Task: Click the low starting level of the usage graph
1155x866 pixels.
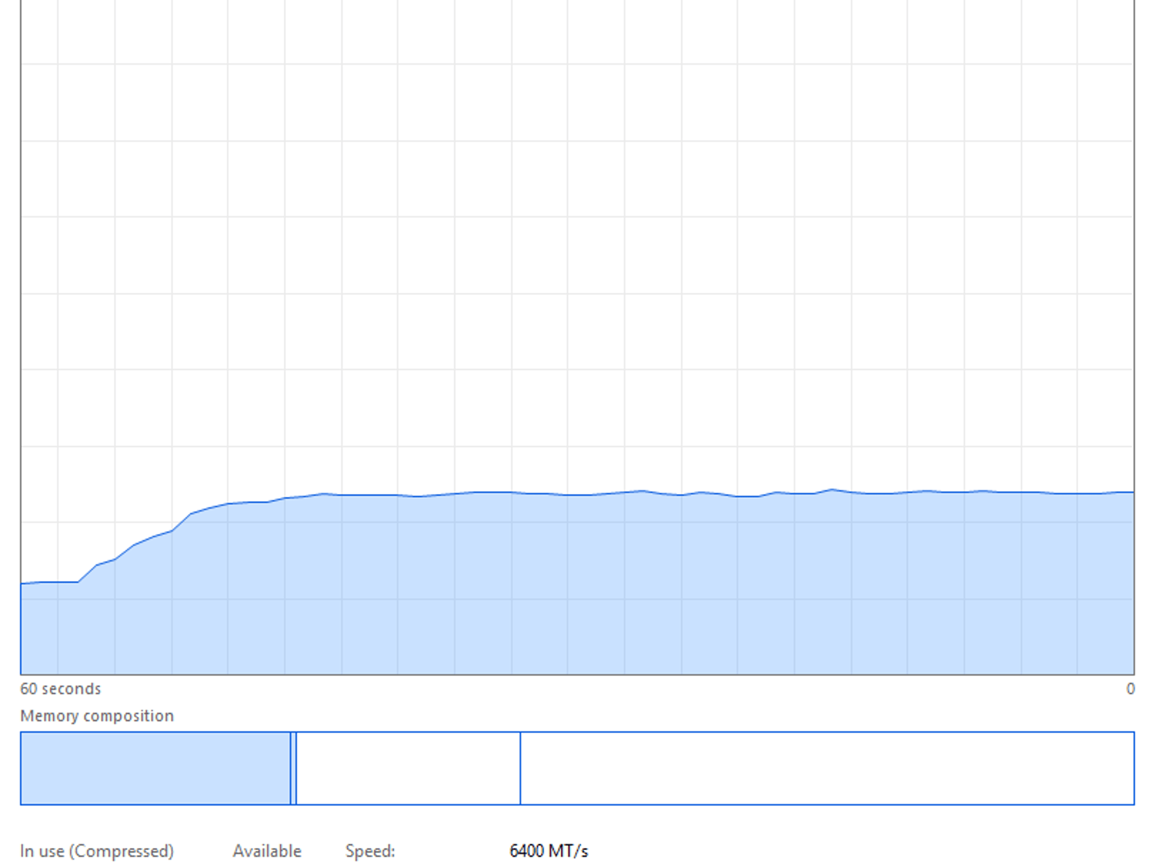Action: point(50,582)
